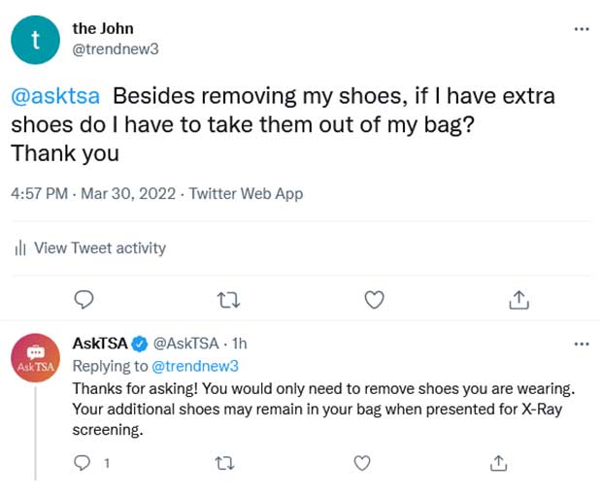The width and height of the screenshot is (602, 494).
Task: Share the John's tweet via share icon
Action: 519,300
